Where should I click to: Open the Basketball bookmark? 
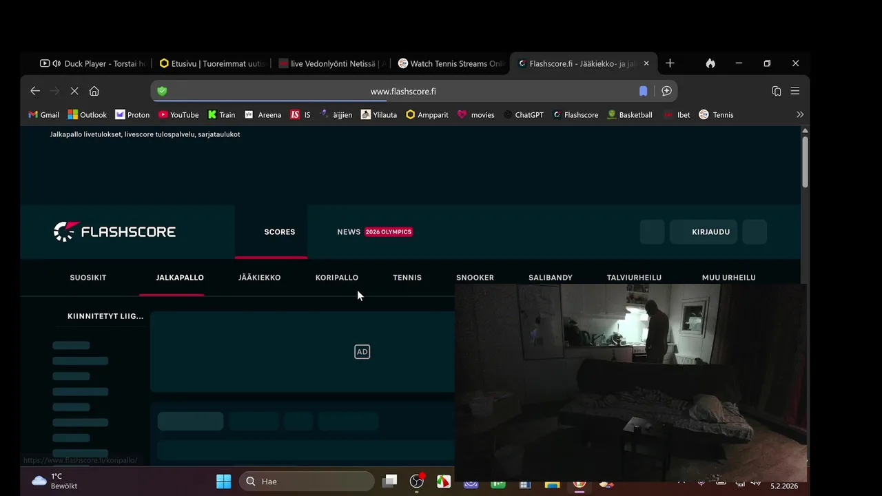[x=629, y=115]
